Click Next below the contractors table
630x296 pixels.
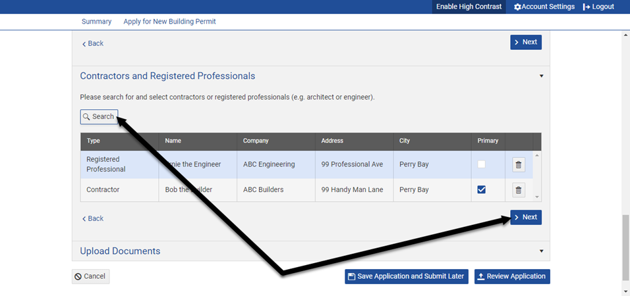coord(526,217)
